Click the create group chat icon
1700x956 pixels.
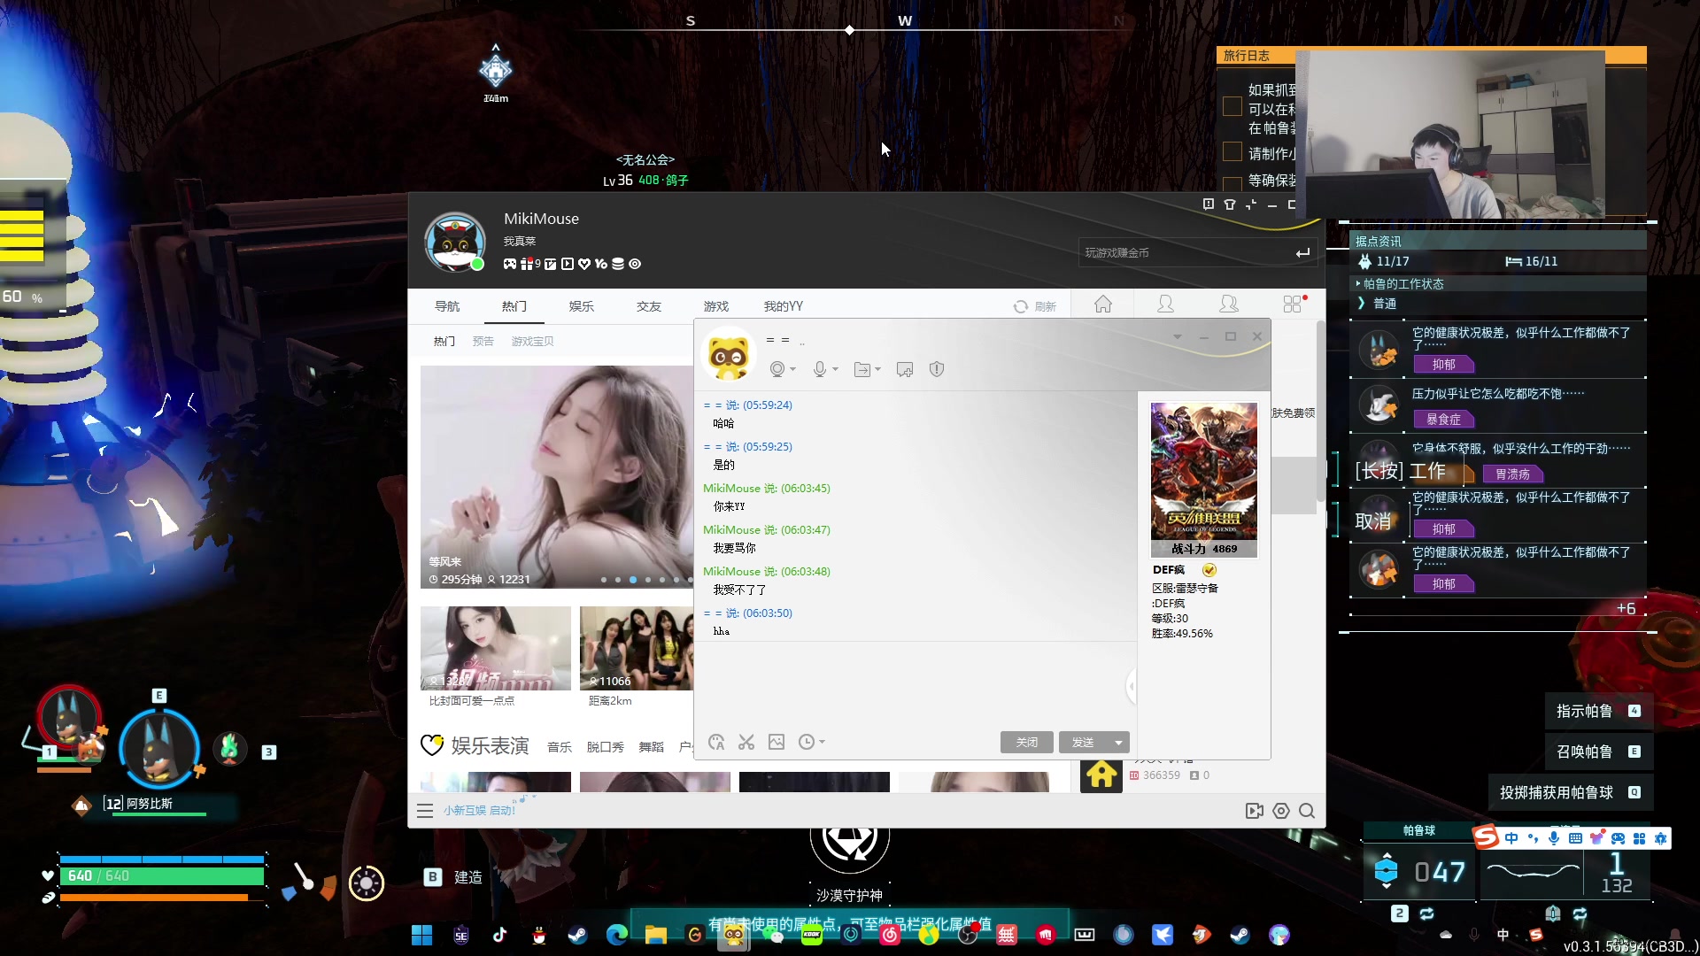(905, 369)
